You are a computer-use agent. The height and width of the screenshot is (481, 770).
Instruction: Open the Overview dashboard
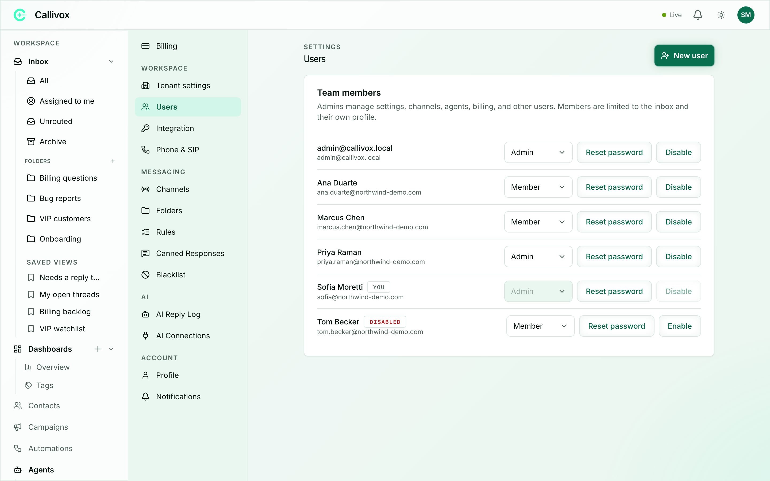coord(53,367)
